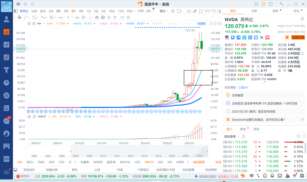Toggle the sync-drawings circular arrows icon
This screenshot has width=307, height=182.
coord(103,18)
